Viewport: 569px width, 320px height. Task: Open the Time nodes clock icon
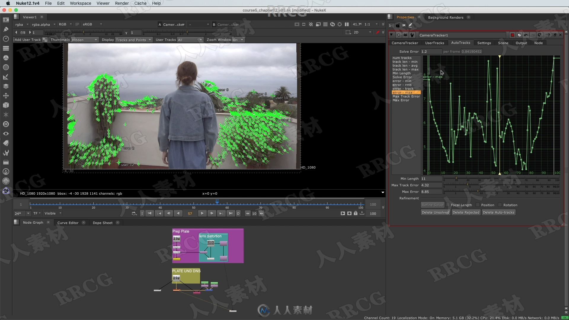(x=6, y=39)
